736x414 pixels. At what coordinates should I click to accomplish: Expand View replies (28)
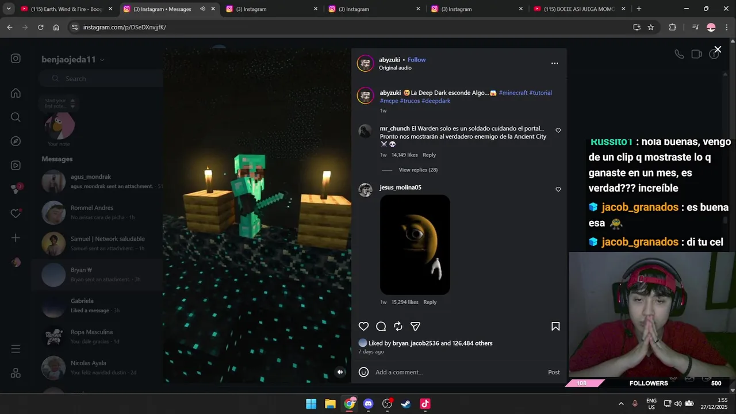[x=418, y=170]
